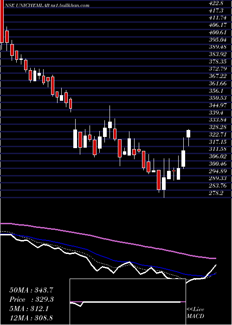Click the 344.97 axis value
The width and height of the screenshot is (232, 325).
[x=218, y=105]
